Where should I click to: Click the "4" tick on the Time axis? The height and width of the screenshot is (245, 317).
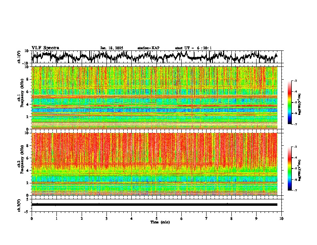pyautogui.click(x=132, y=219)
